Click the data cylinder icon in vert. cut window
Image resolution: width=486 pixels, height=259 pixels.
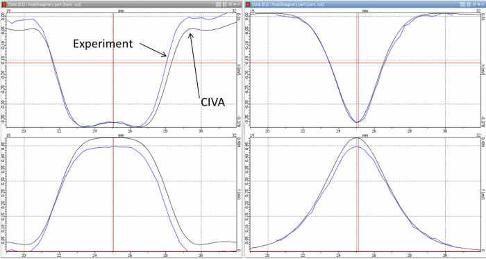tap(469, 4)
